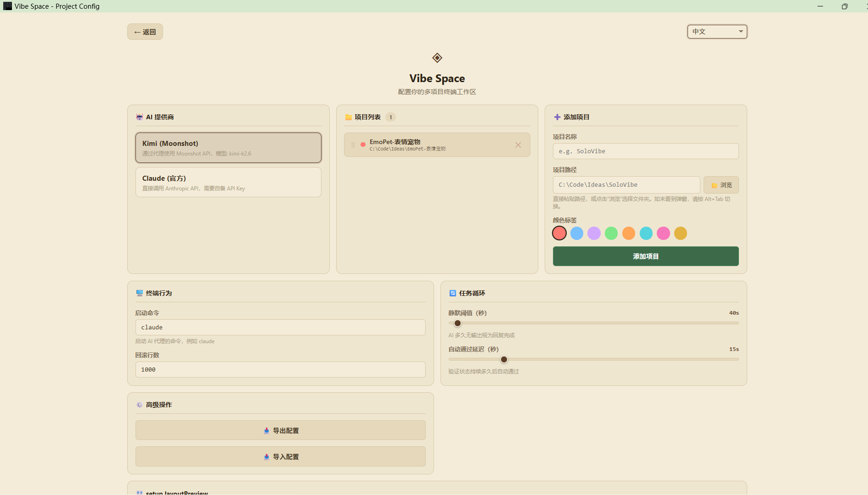Viewport: 868px width, 495px height.
Task: Click the 自动通过延迟 slider handle
Action: [504, 359]
